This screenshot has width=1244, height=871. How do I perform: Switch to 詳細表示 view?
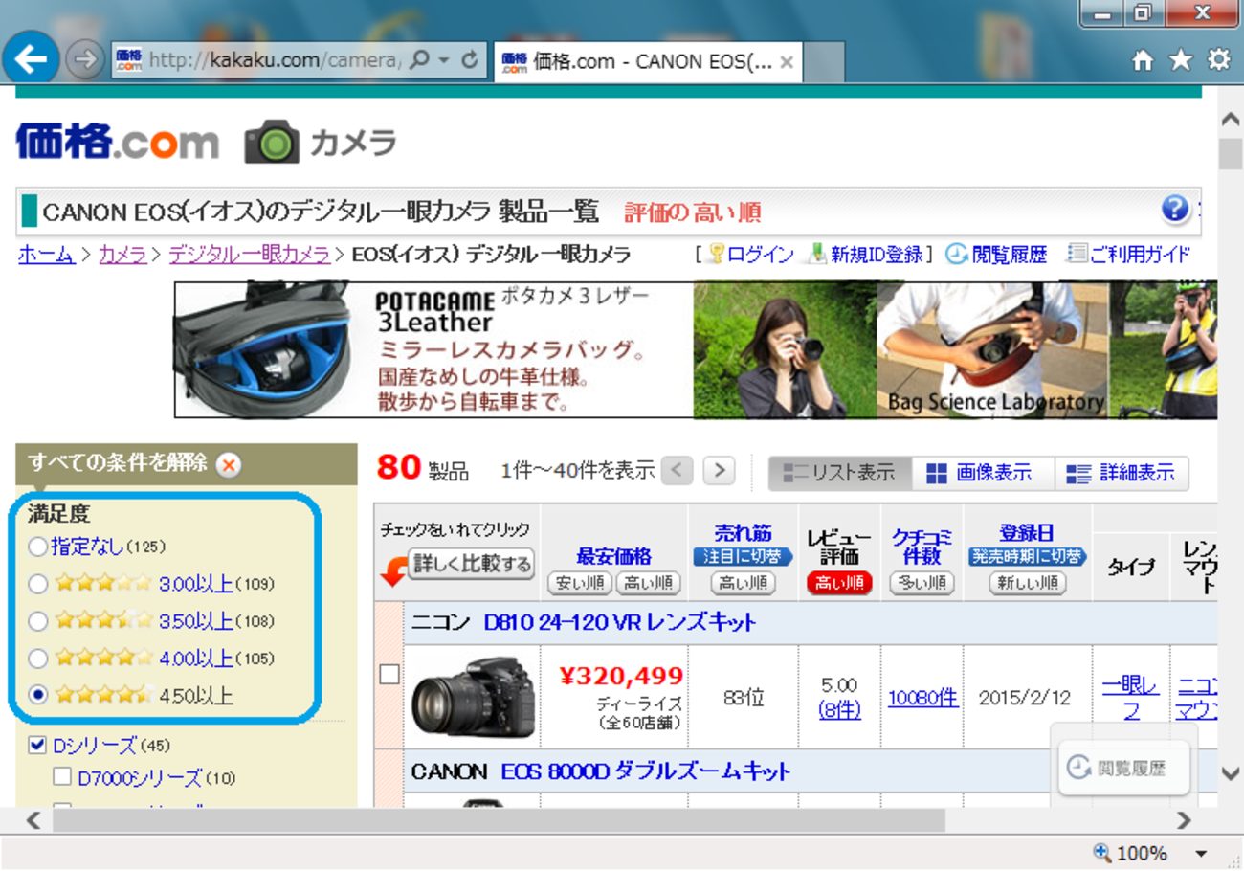(1122, 473)
